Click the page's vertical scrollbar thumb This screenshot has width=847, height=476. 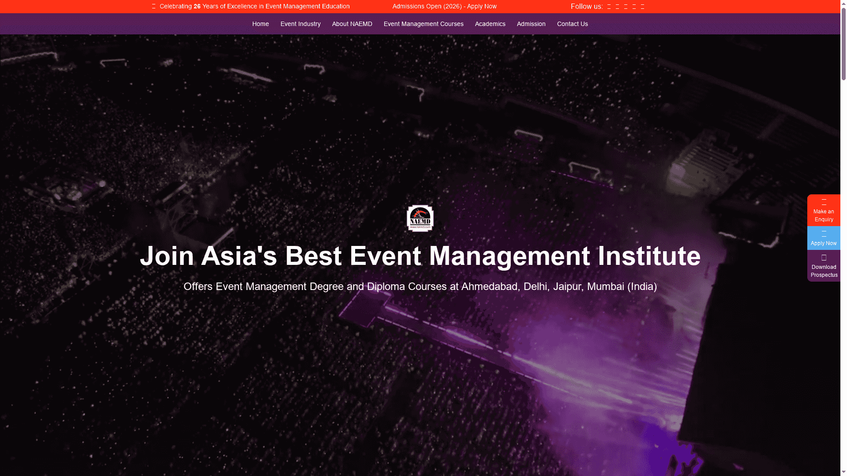(843, 44)
